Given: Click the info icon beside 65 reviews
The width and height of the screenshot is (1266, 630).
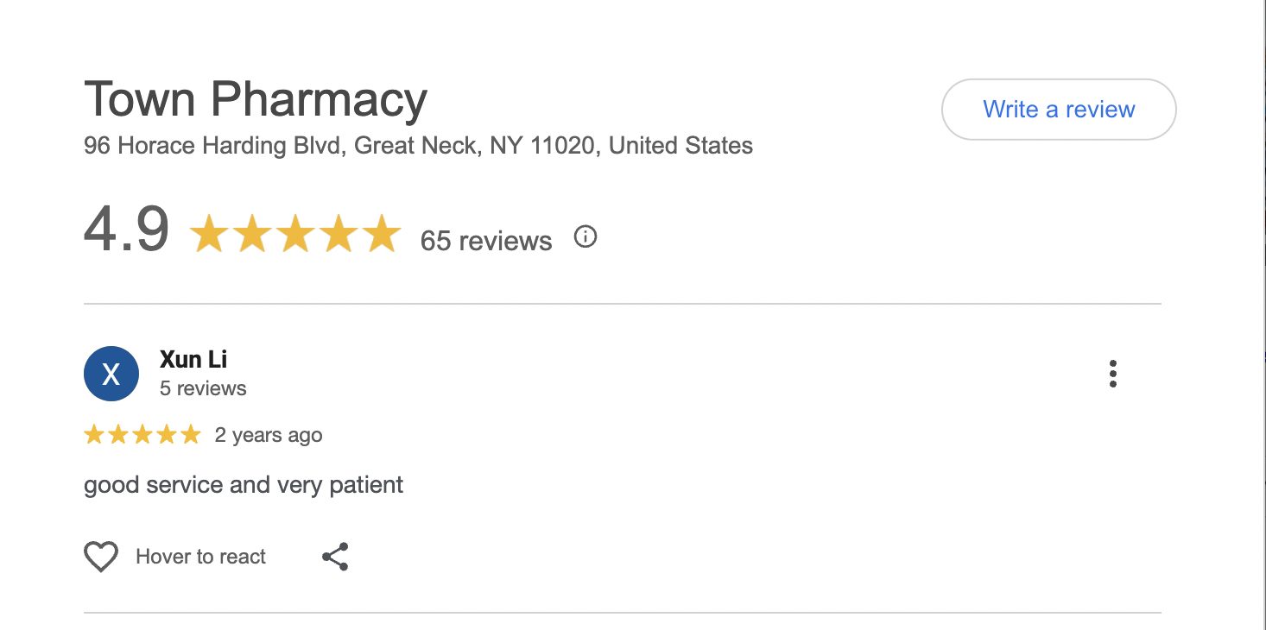Looking at the screenshot, I should [x=586, y=236].
